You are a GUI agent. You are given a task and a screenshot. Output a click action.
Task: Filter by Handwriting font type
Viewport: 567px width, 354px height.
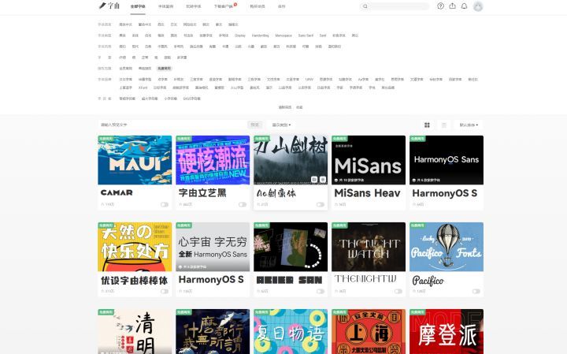[x=261, y=35]
